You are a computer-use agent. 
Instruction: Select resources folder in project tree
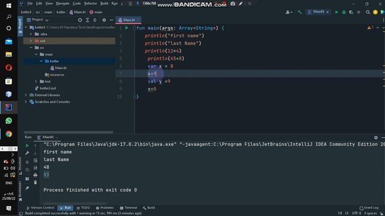(55, 74)
